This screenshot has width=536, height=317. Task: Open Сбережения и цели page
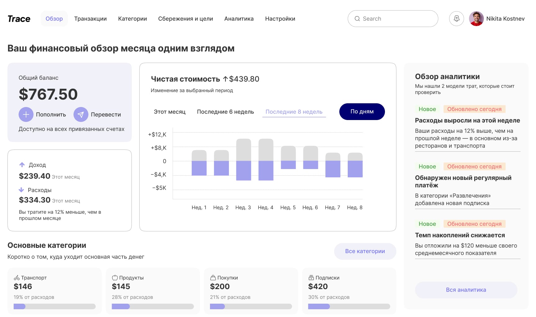click(185, 19)
